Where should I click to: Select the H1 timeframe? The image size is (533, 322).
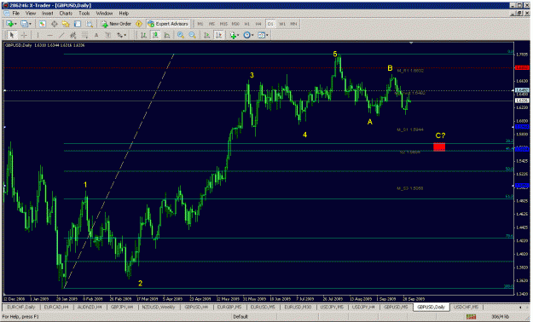[x=247, y=24]
